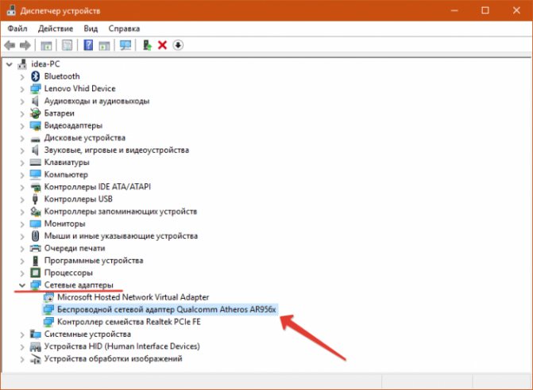Collapse the Сетевые адаптеры category
This screenshot has height=390, width=533.
22,285
